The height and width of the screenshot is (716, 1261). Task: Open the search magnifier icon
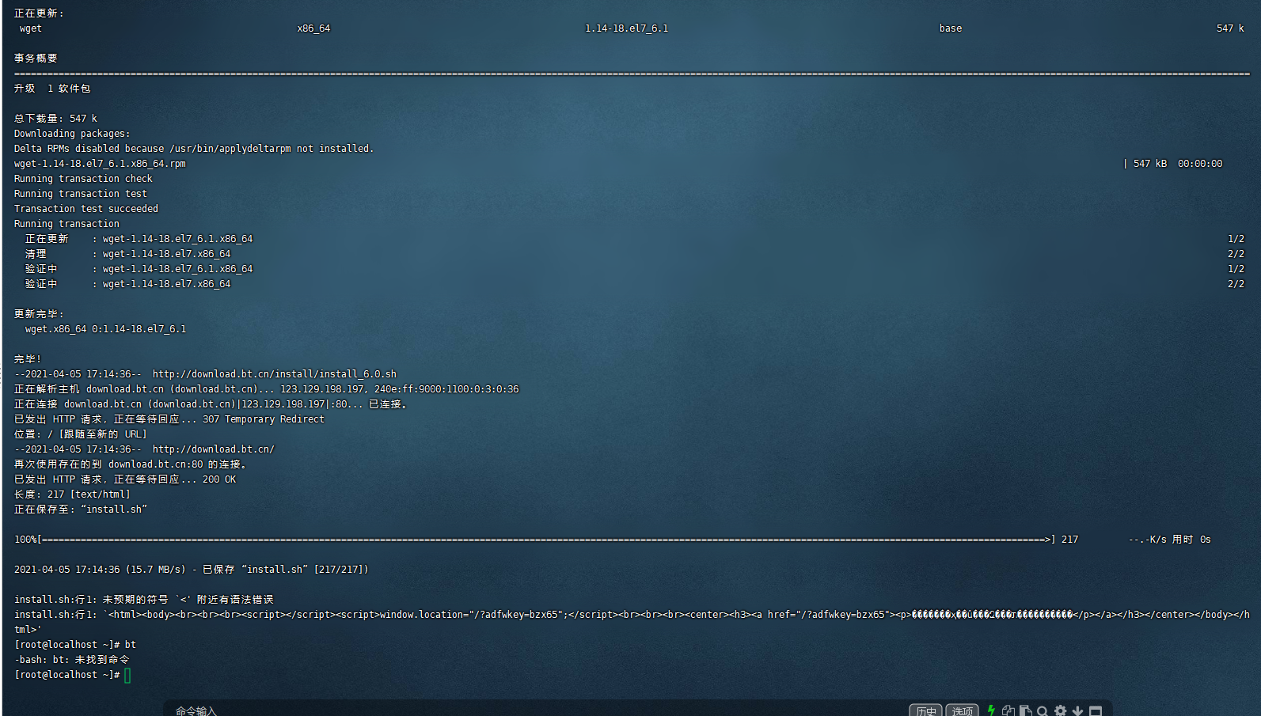point(1043,710)
